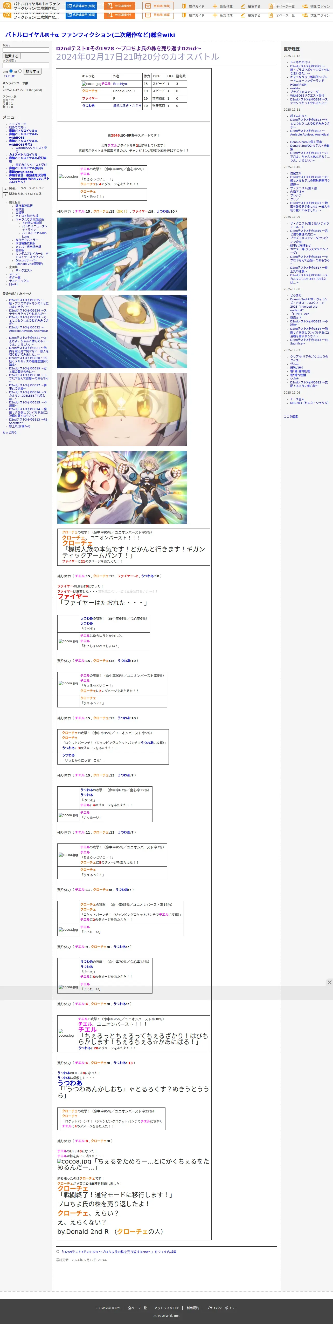The width and height of the screenshot is (333, 1324).
Task: Open チエル link in the character table
Action: (106, 83)
